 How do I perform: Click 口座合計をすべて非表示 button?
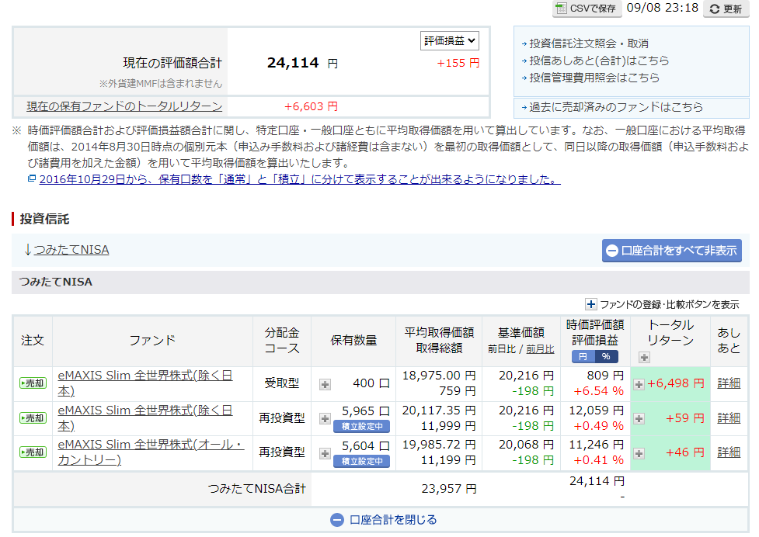672,251
